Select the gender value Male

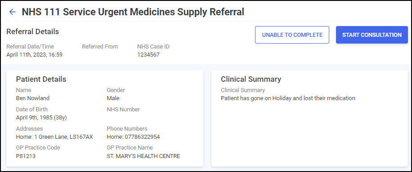pyautogui.click(x=113, y=98)
